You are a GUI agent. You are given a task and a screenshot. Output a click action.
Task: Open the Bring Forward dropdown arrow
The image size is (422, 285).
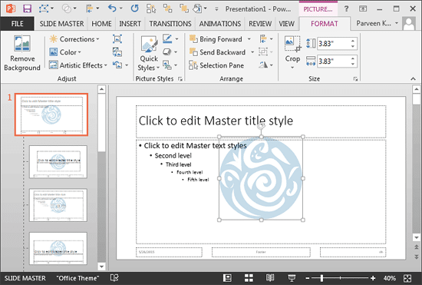[x=249, y=39]
